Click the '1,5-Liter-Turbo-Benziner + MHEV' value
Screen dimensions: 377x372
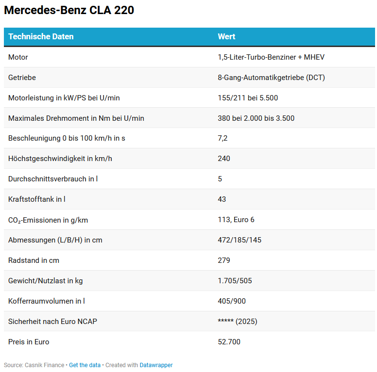point(271,57)
